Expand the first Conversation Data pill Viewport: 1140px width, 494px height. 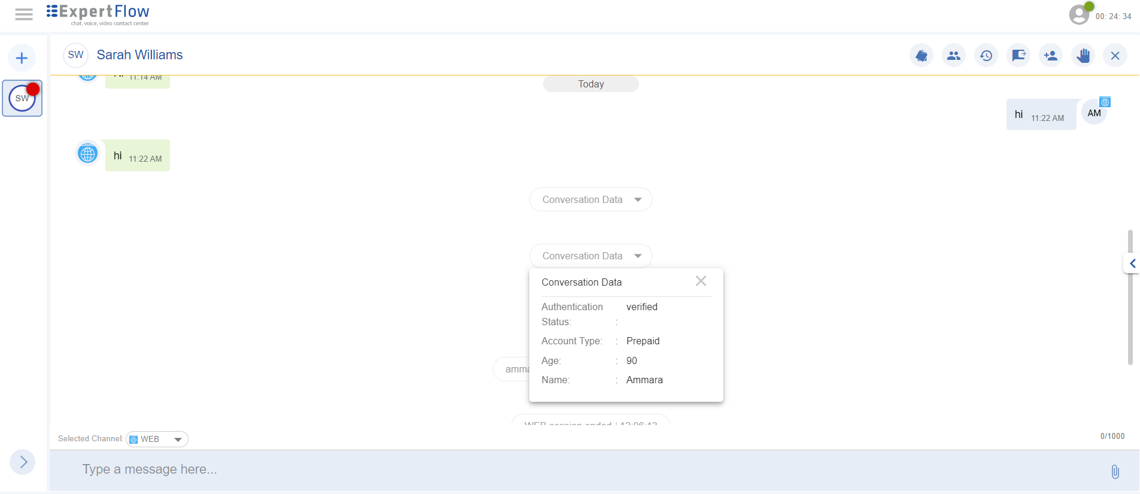coord(590,200)
